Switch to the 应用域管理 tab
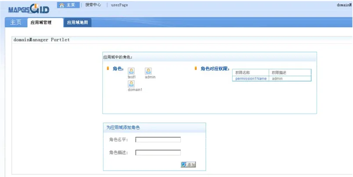The image size is (353, 177). [46, 22]
